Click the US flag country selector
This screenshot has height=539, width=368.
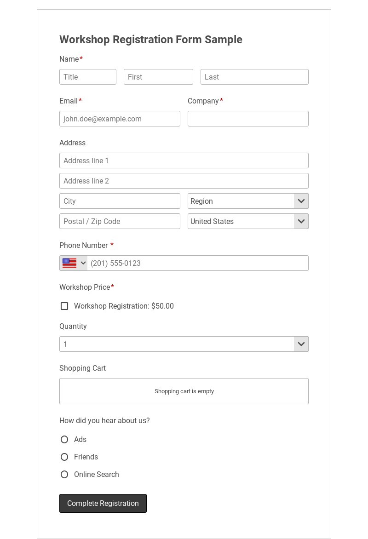point(74,263)
